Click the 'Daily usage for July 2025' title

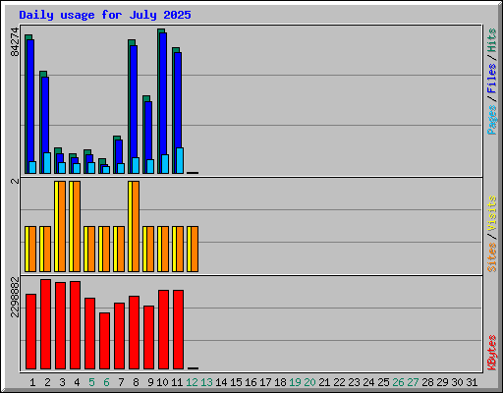[x=105, y=15]
